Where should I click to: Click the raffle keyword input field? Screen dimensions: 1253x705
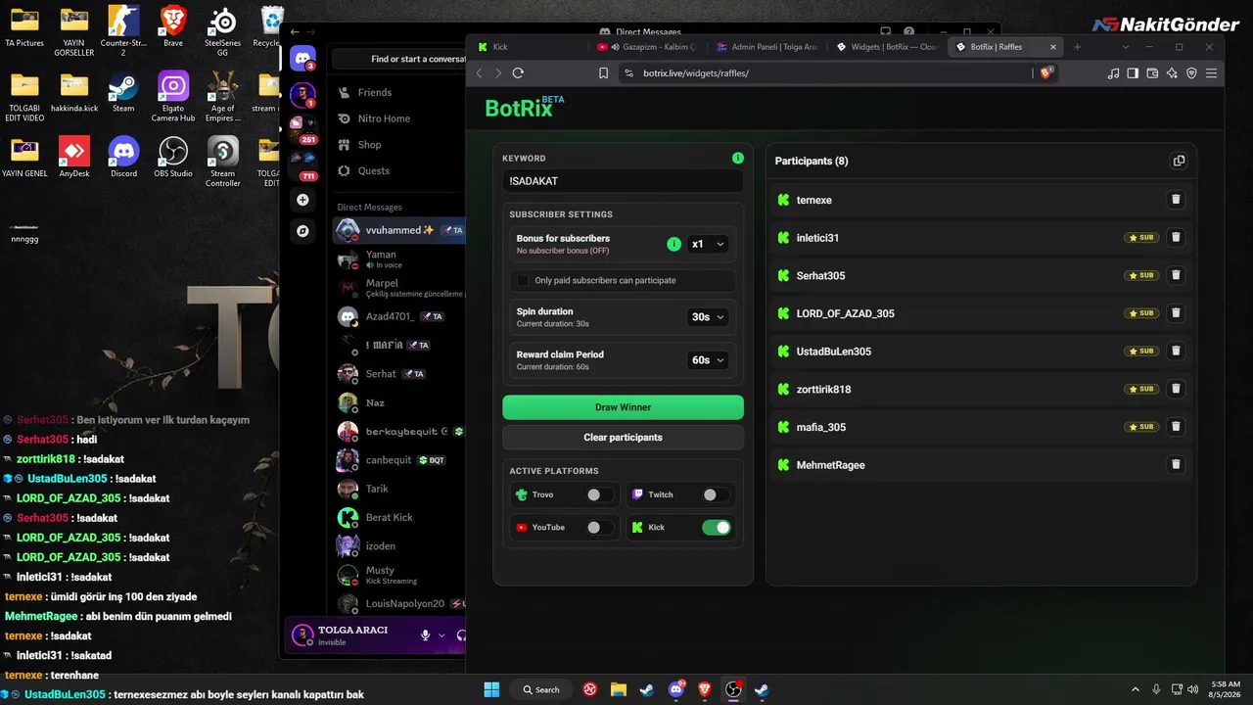(623, 181)
